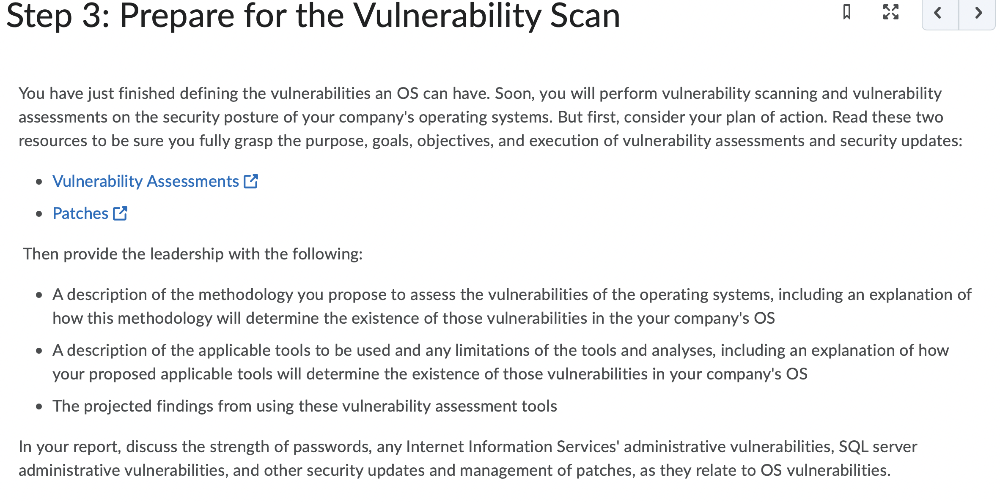This screenshot has height=502, width=1000.
Task: Click the bullet marker before Patches
Action: (39, 214)
